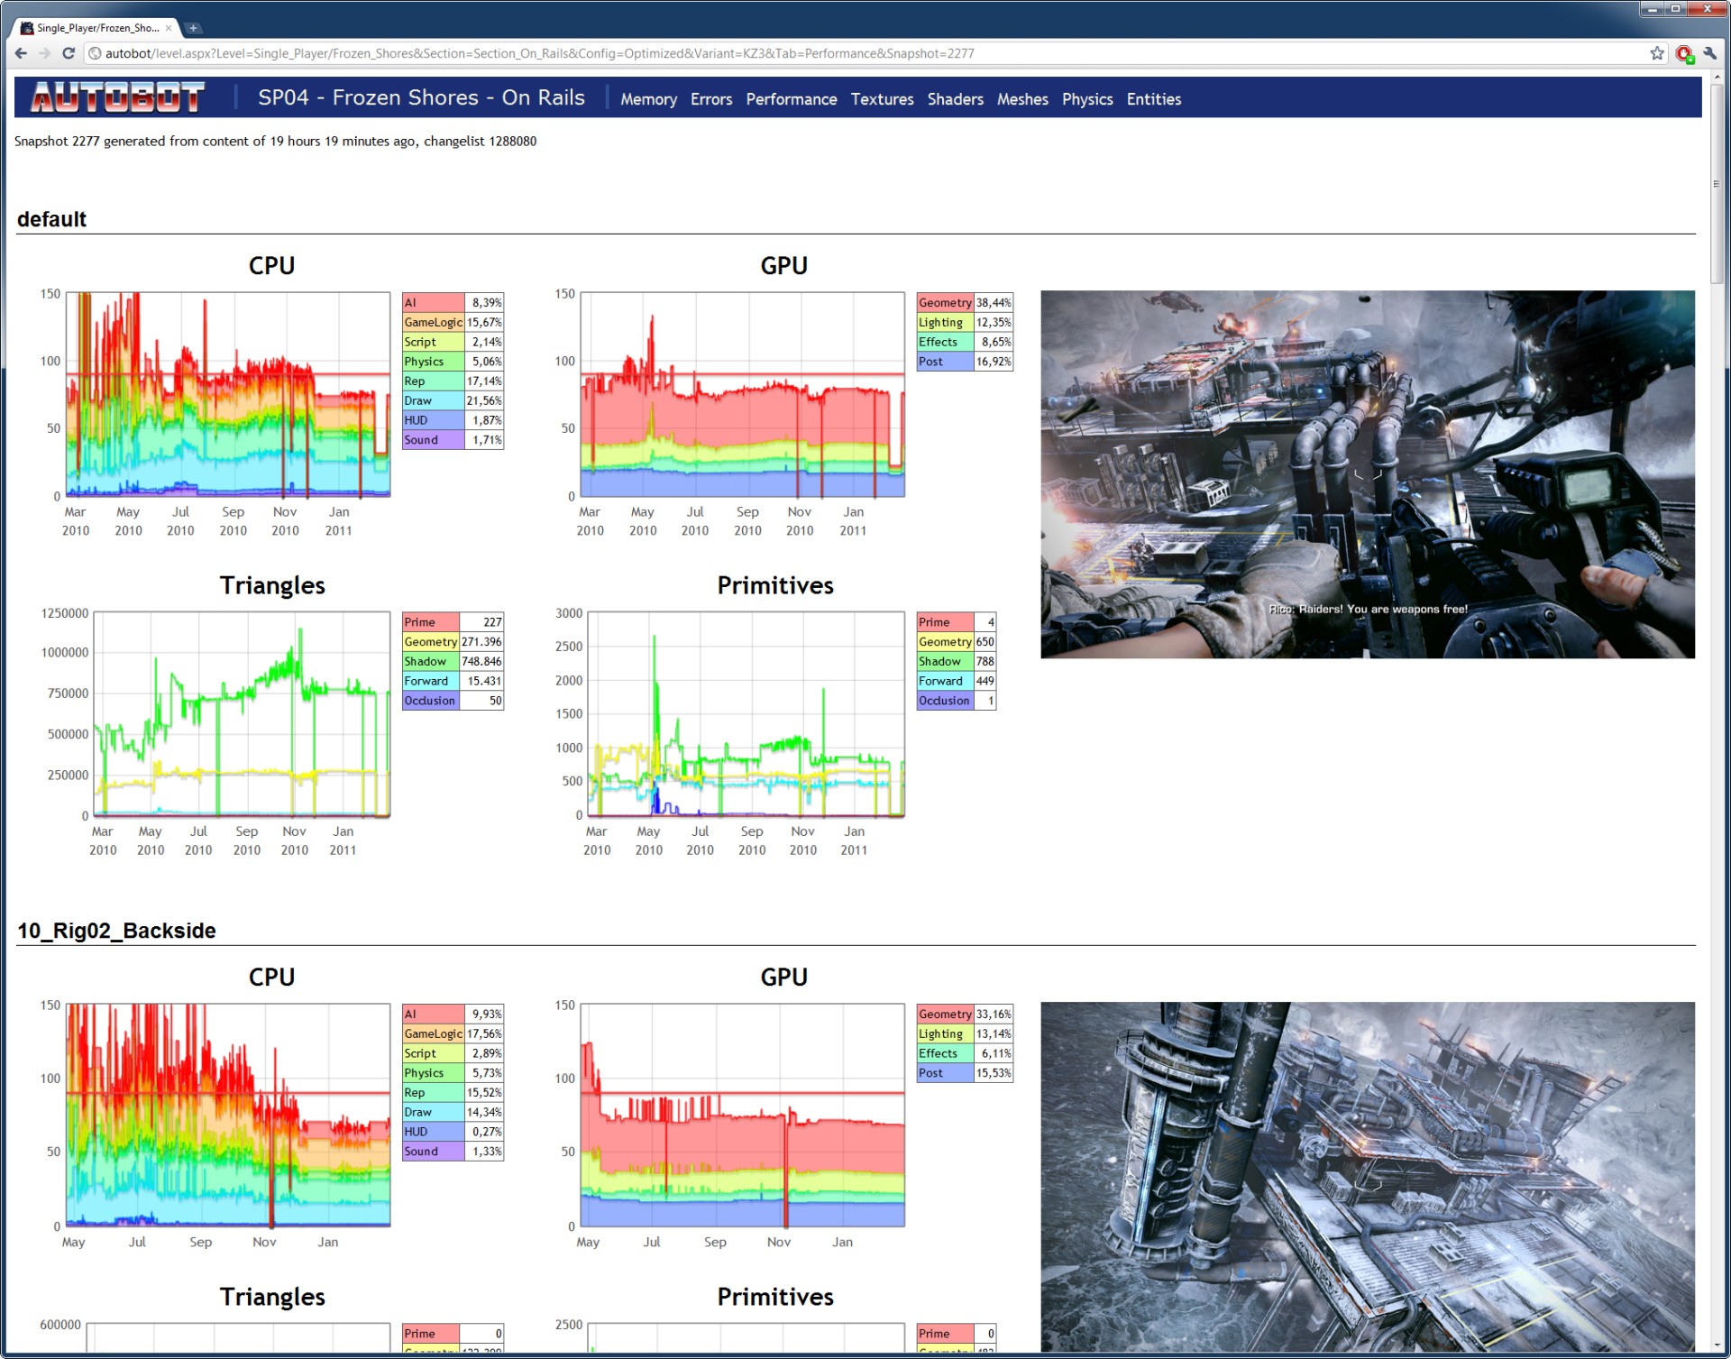Click the browser back arrow

click(x=22, y=53)
